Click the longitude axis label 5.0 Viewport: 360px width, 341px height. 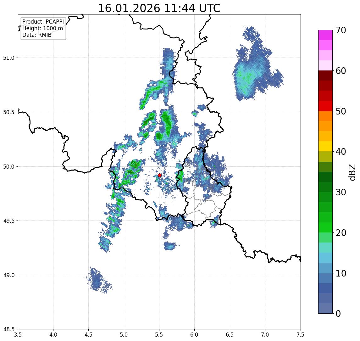124,335
